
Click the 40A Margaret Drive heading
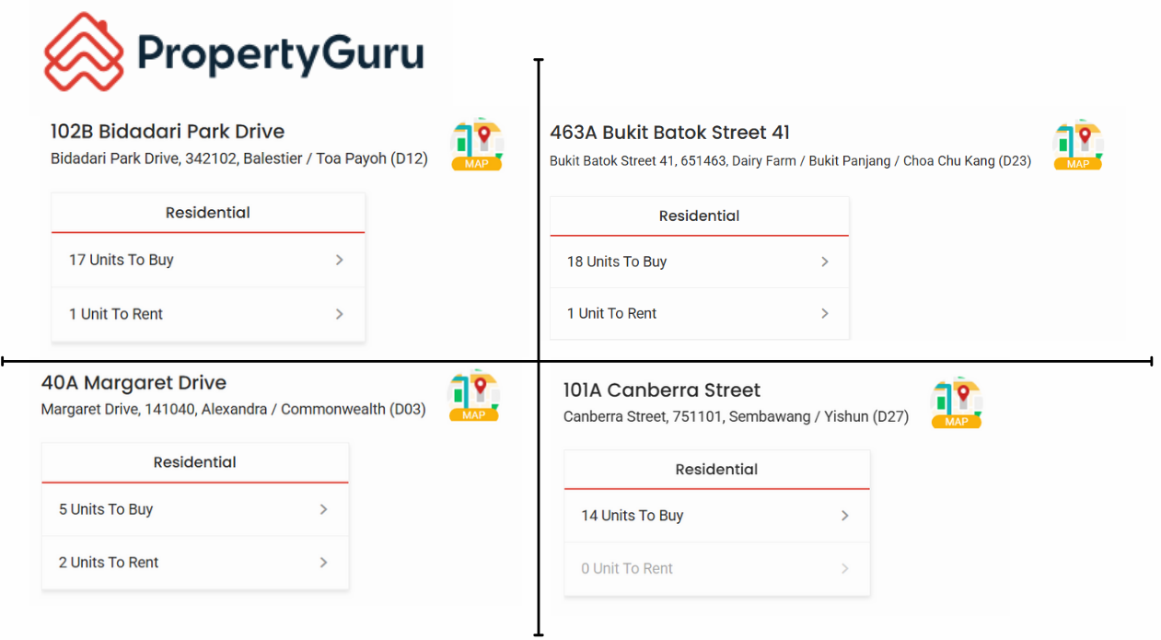[x=134, y=383]
